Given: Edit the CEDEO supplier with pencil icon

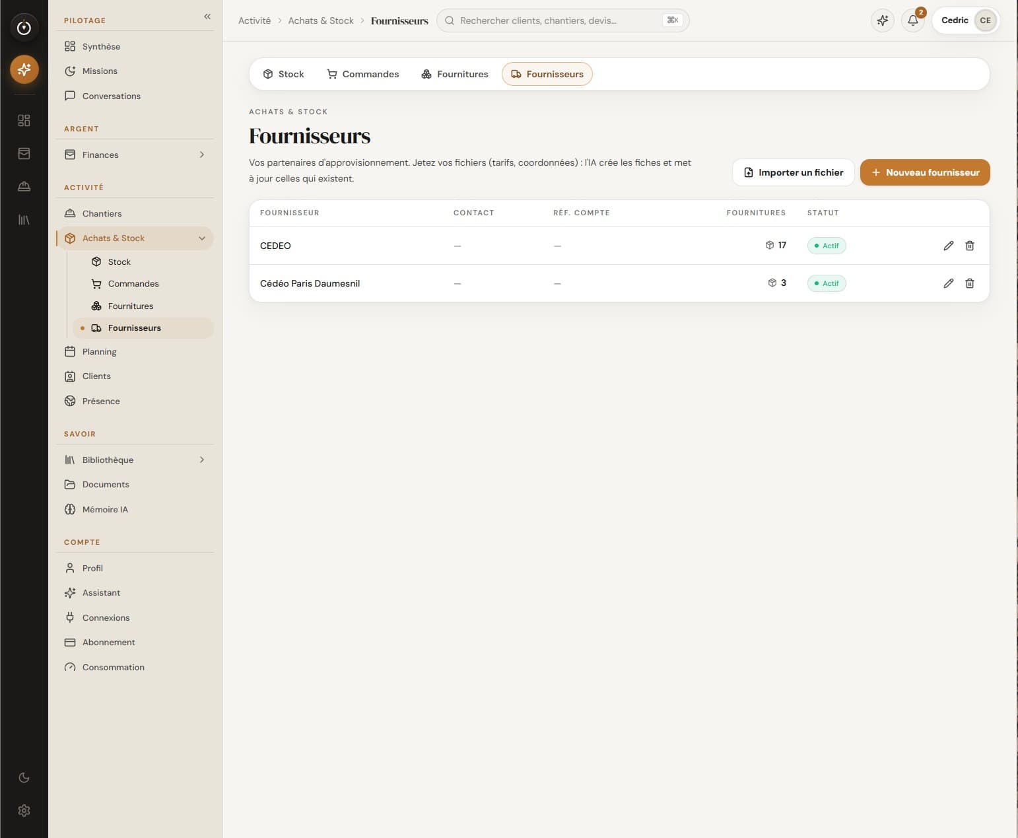Looking at the screenshot, I should 949,246.
